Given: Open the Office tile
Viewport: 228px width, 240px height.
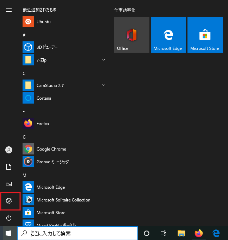Looking at the screenshot, I should pyautogui.click(x=132, y=35).
